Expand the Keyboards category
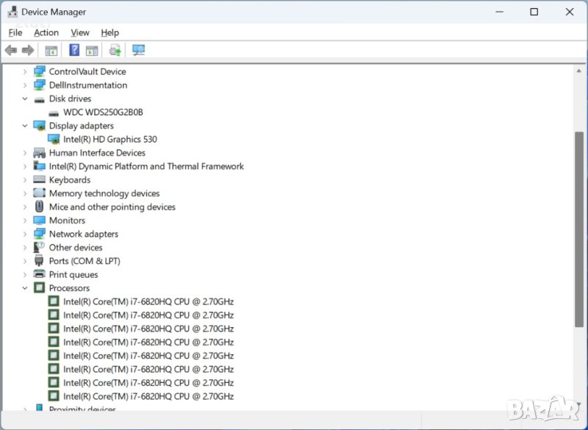This screenshot has width=588, height=430. point(24,180)
